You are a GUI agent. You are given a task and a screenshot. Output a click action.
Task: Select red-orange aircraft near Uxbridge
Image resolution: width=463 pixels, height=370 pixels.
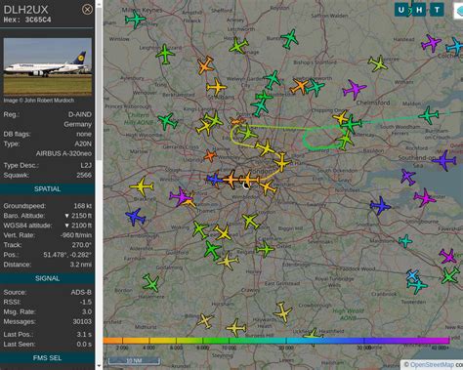(x=210, y=155)
